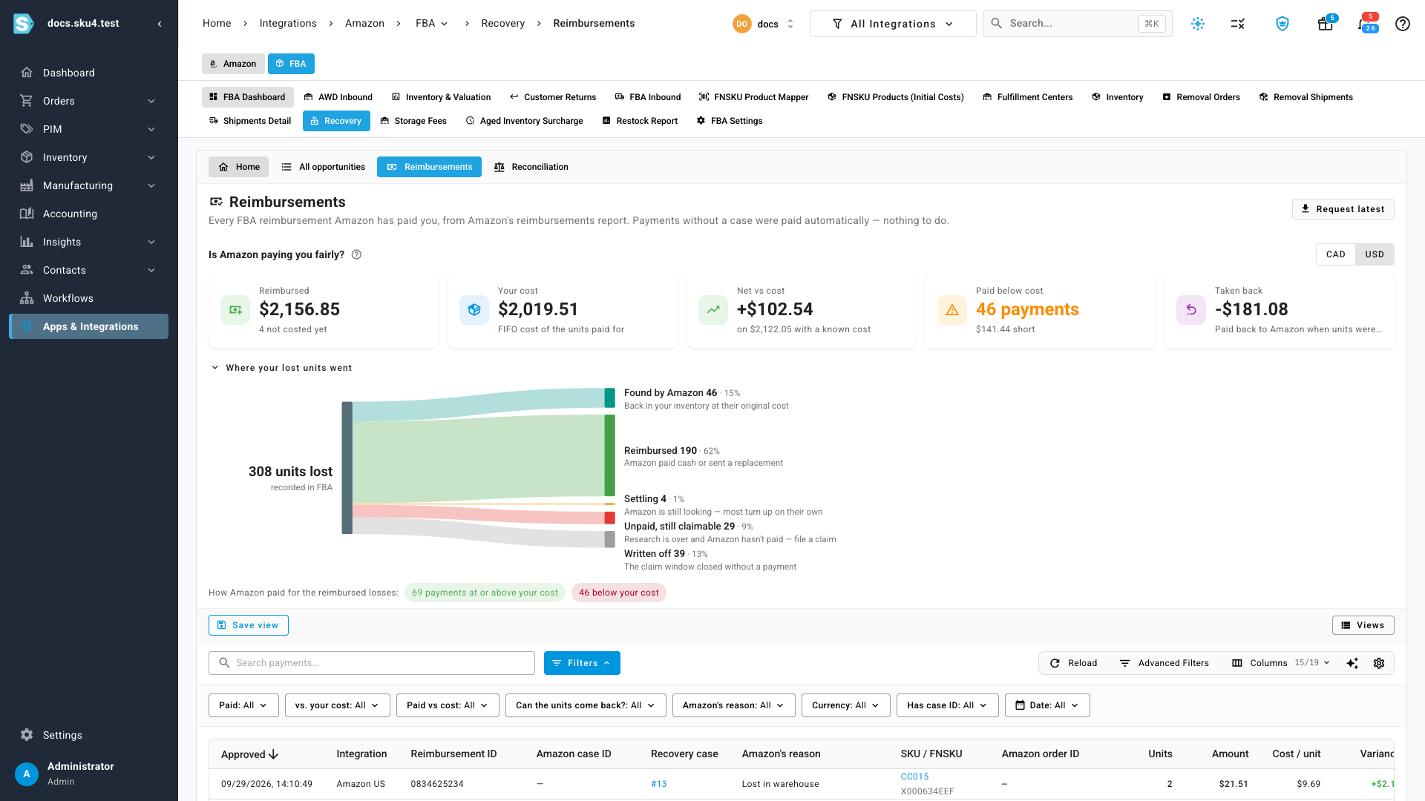Sort by the Approved column header
The width and height of the screenshot is (1425, 801).
coord(249,754)
